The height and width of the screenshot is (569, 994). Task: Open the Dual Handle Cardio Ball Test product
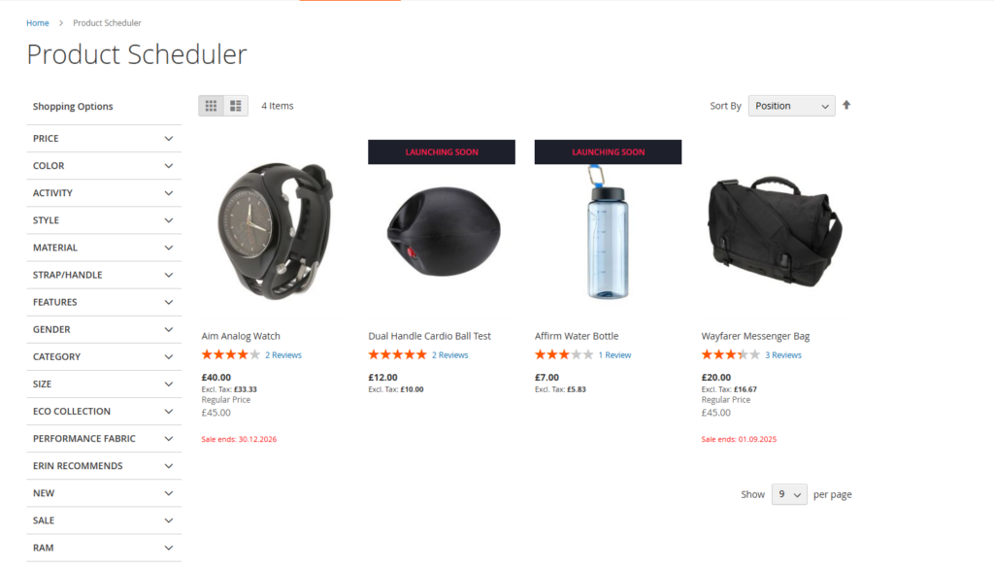[x=429, y=336]
